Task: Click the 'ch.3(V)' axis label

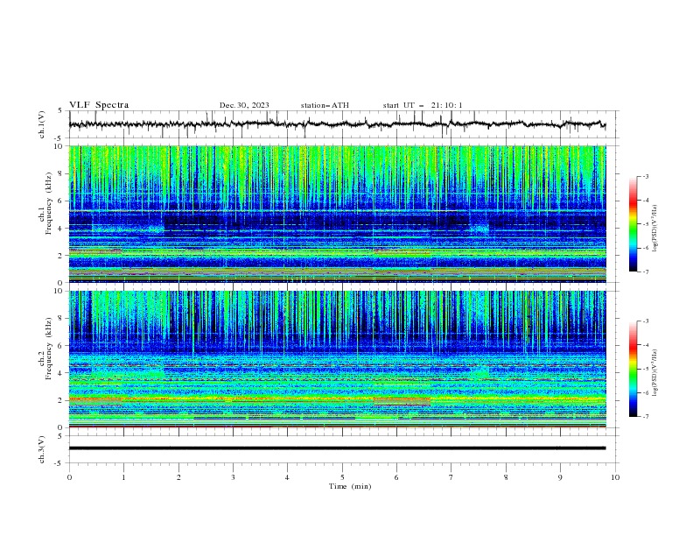Action: [42, 449]
